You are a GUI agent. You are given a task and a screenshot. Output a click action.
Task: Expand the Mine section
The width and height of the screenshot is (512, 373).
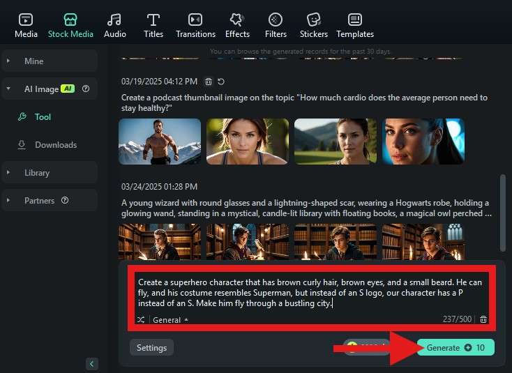click(x=50, y=61)
